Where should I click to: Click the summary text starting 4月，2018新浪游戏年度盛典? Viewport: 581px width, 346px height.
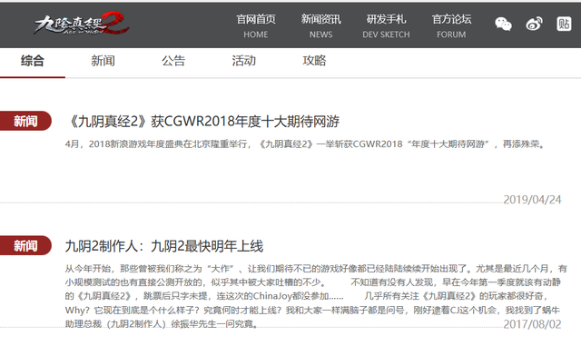click(305, 143)
